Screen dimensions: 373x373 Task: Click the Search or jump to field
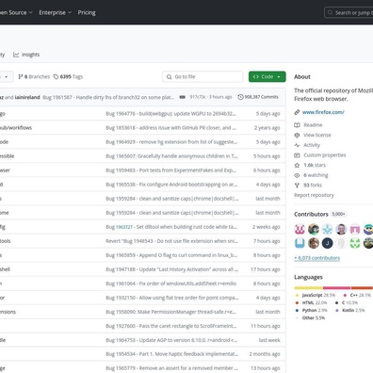click(x=349, y=13)
